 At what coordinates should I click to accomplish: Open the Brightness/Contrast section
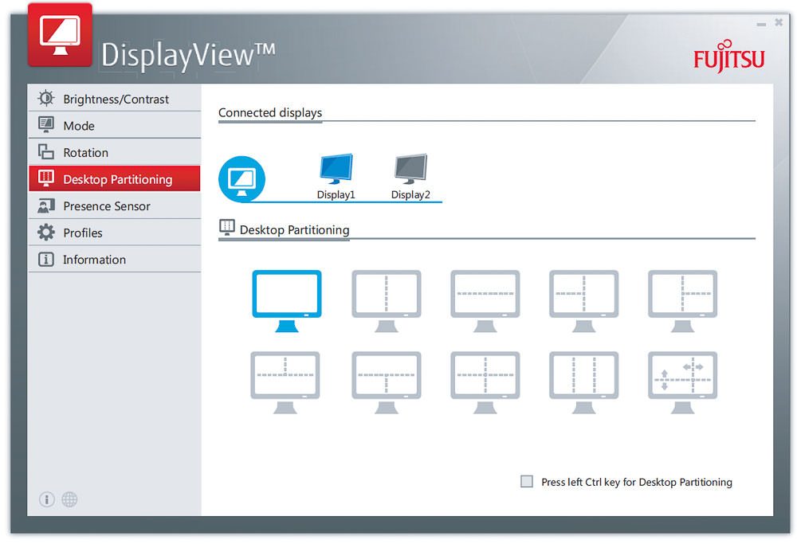click(115, 99)
